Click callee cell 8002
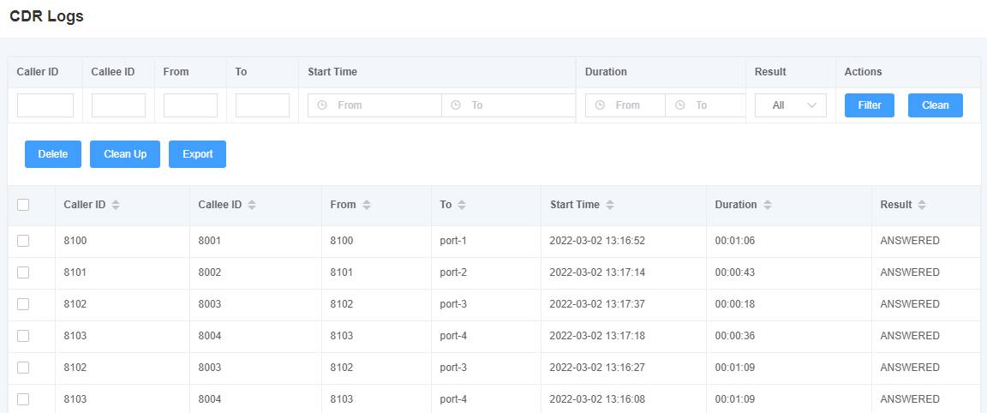The height and width of the screenshot is (413, 987). pyautogui.click(x=210, y=272)
